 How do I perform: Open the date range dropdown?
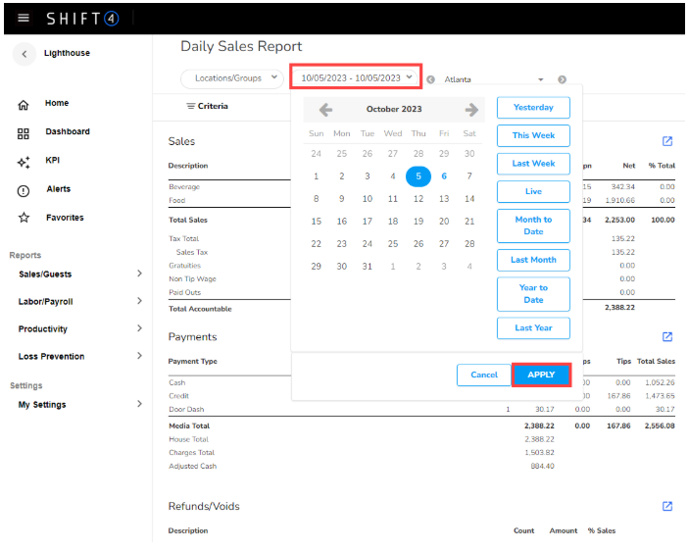click(x=356, y=77)
